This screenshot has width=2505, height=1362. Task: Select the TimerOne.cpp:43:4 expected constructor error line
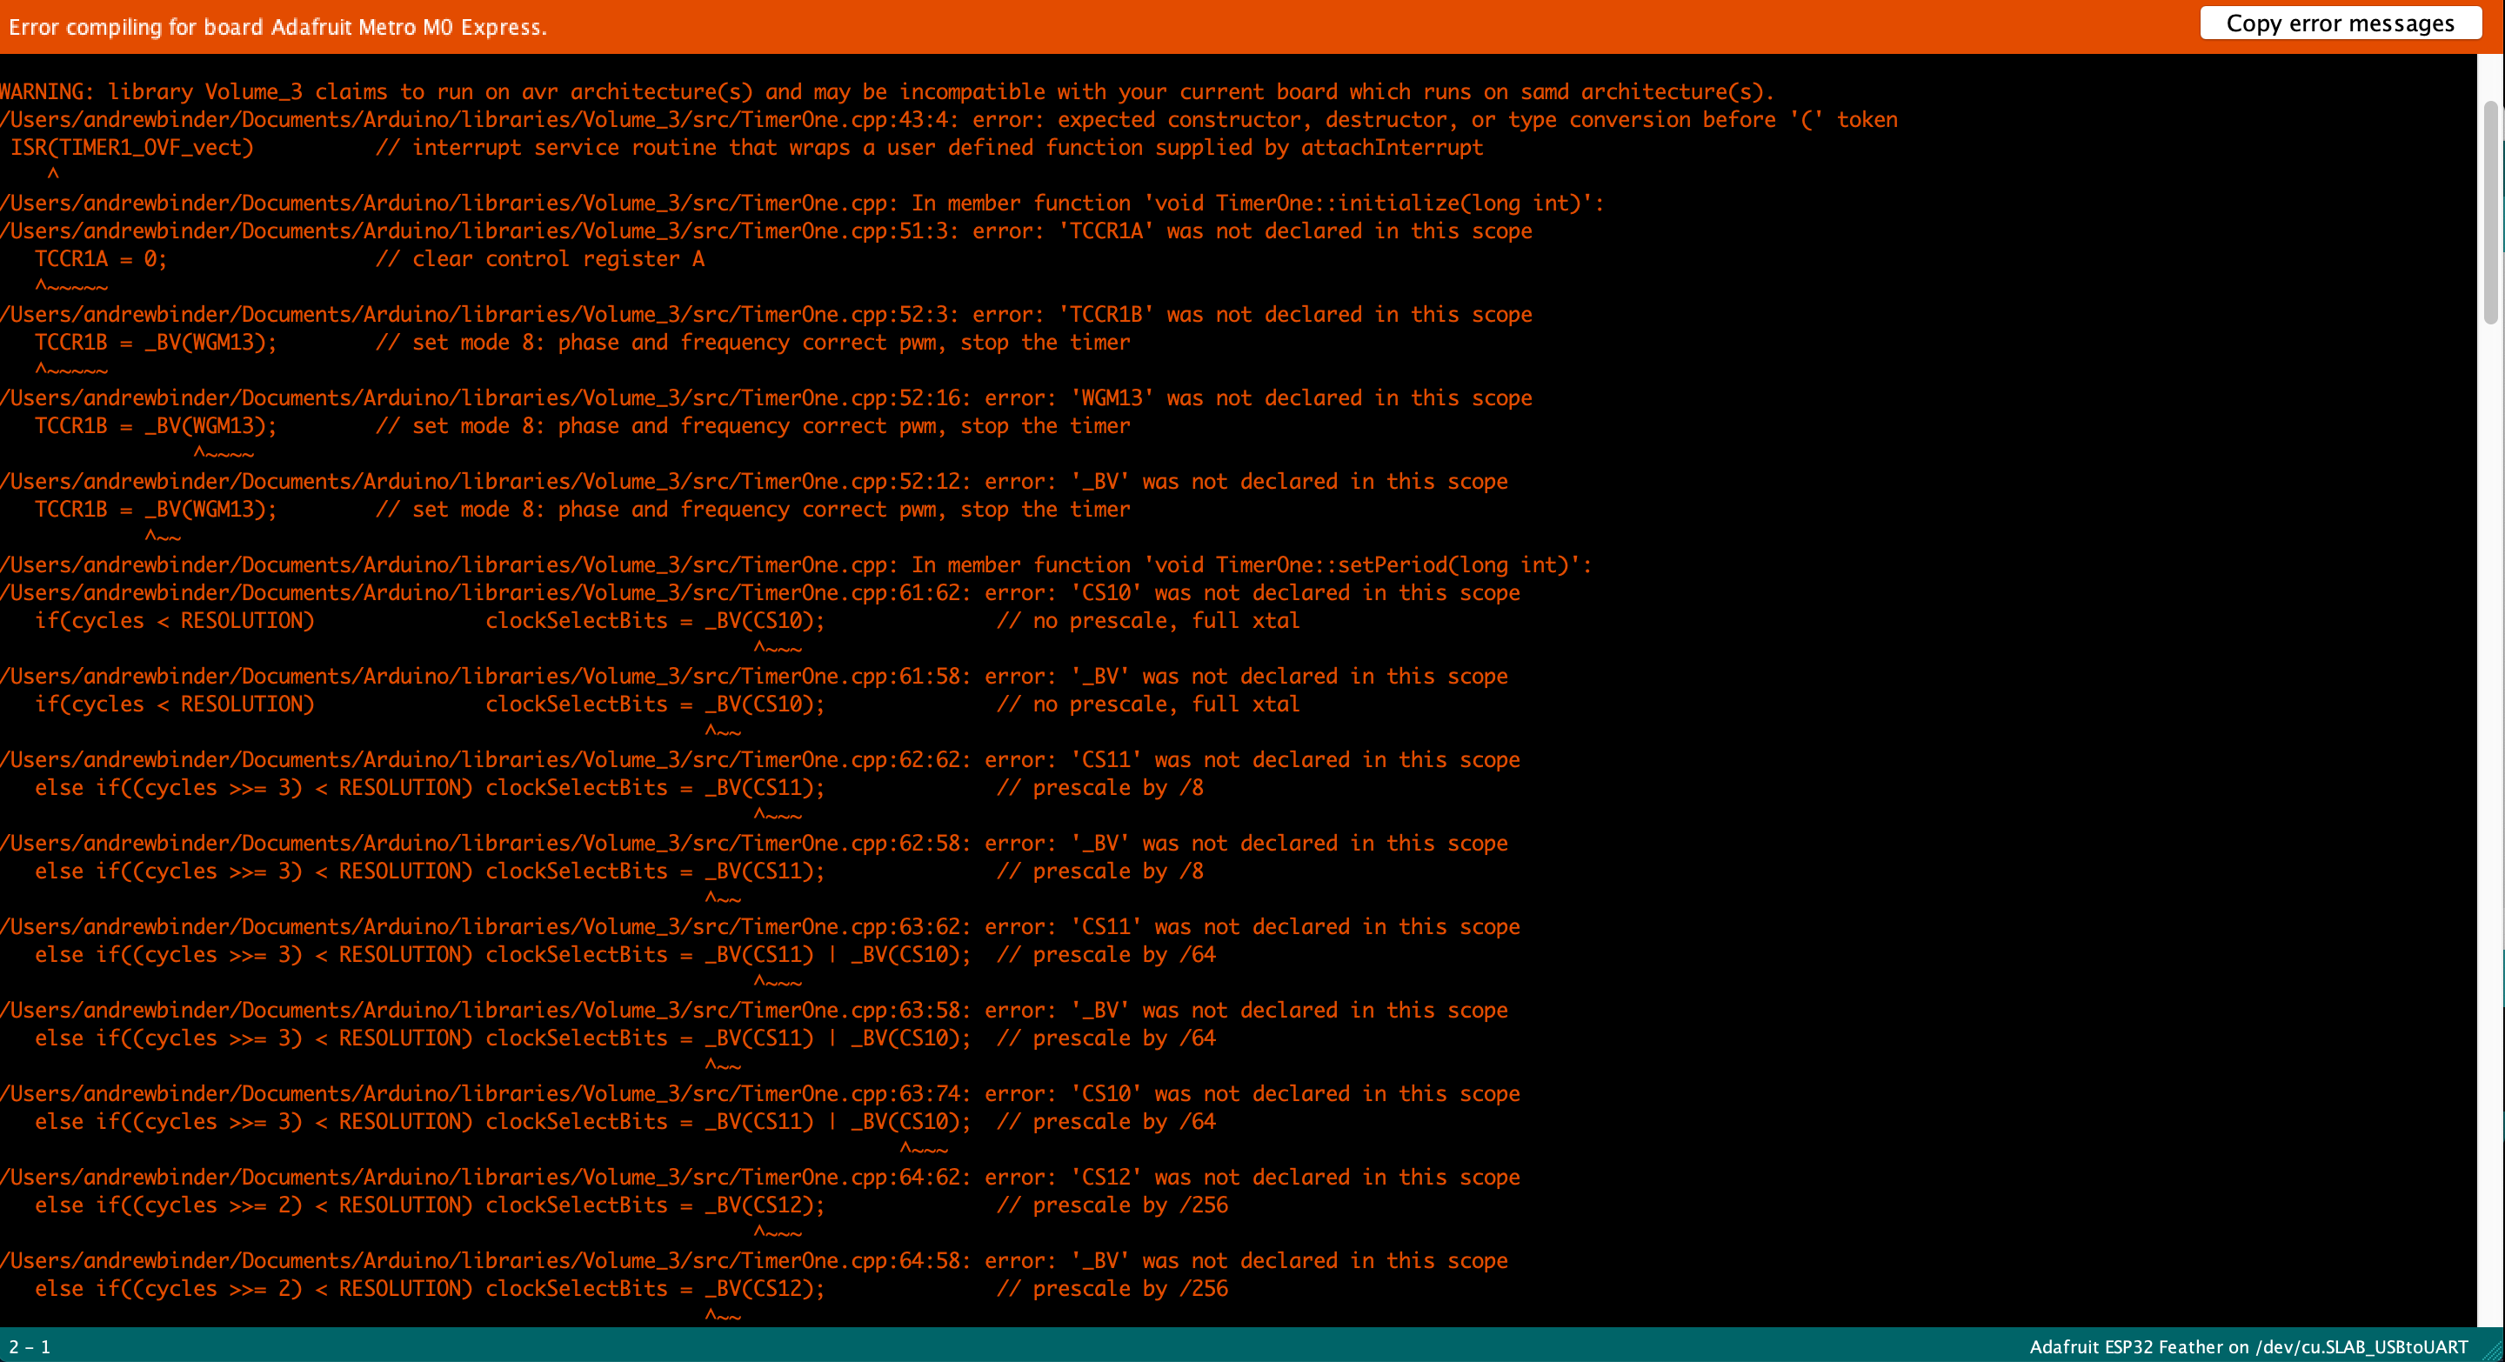pyautogui.click(x=949, y=119)
